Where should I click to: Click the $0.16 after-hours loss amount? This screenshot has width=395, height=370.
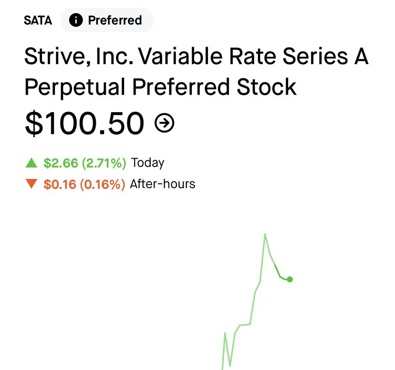pyautogui.click(x=60, y=184)
